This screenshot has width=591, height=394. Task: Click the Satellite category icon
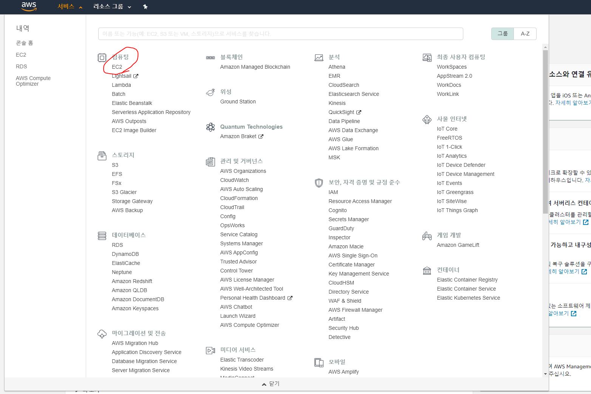click(210, 92)
